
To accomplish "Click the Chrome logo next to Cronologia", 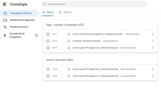I will point(5,4).
